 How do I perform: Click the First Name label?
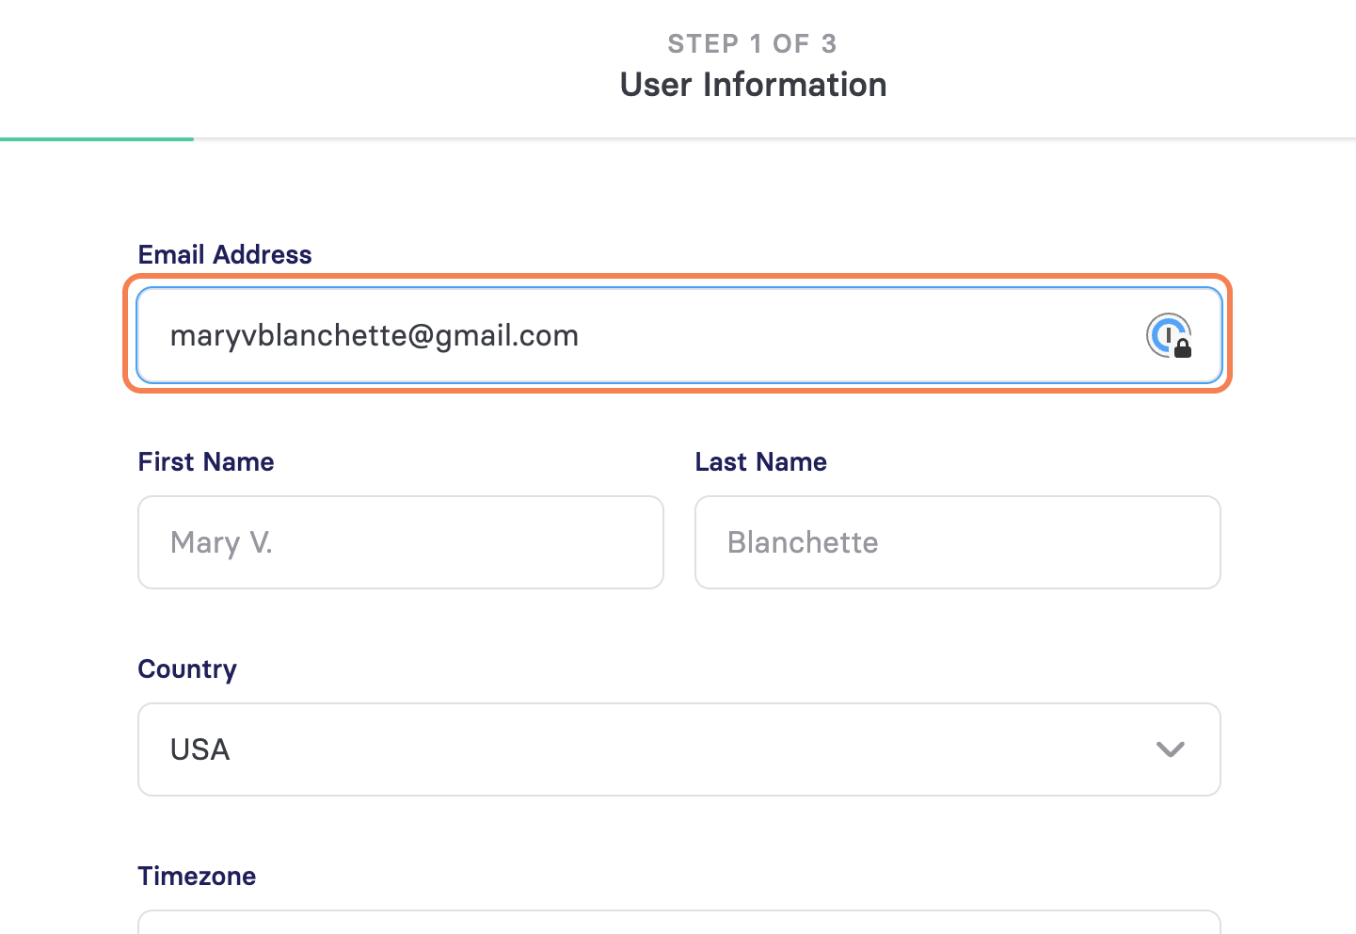point(206,461)
